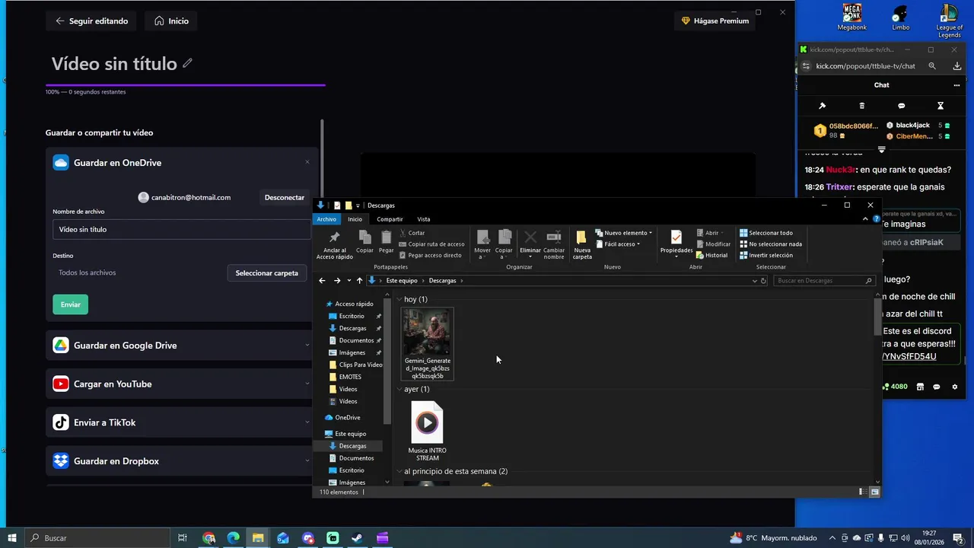
Task: Click the Explorer back arrow
Action: [x=323, y=281]
